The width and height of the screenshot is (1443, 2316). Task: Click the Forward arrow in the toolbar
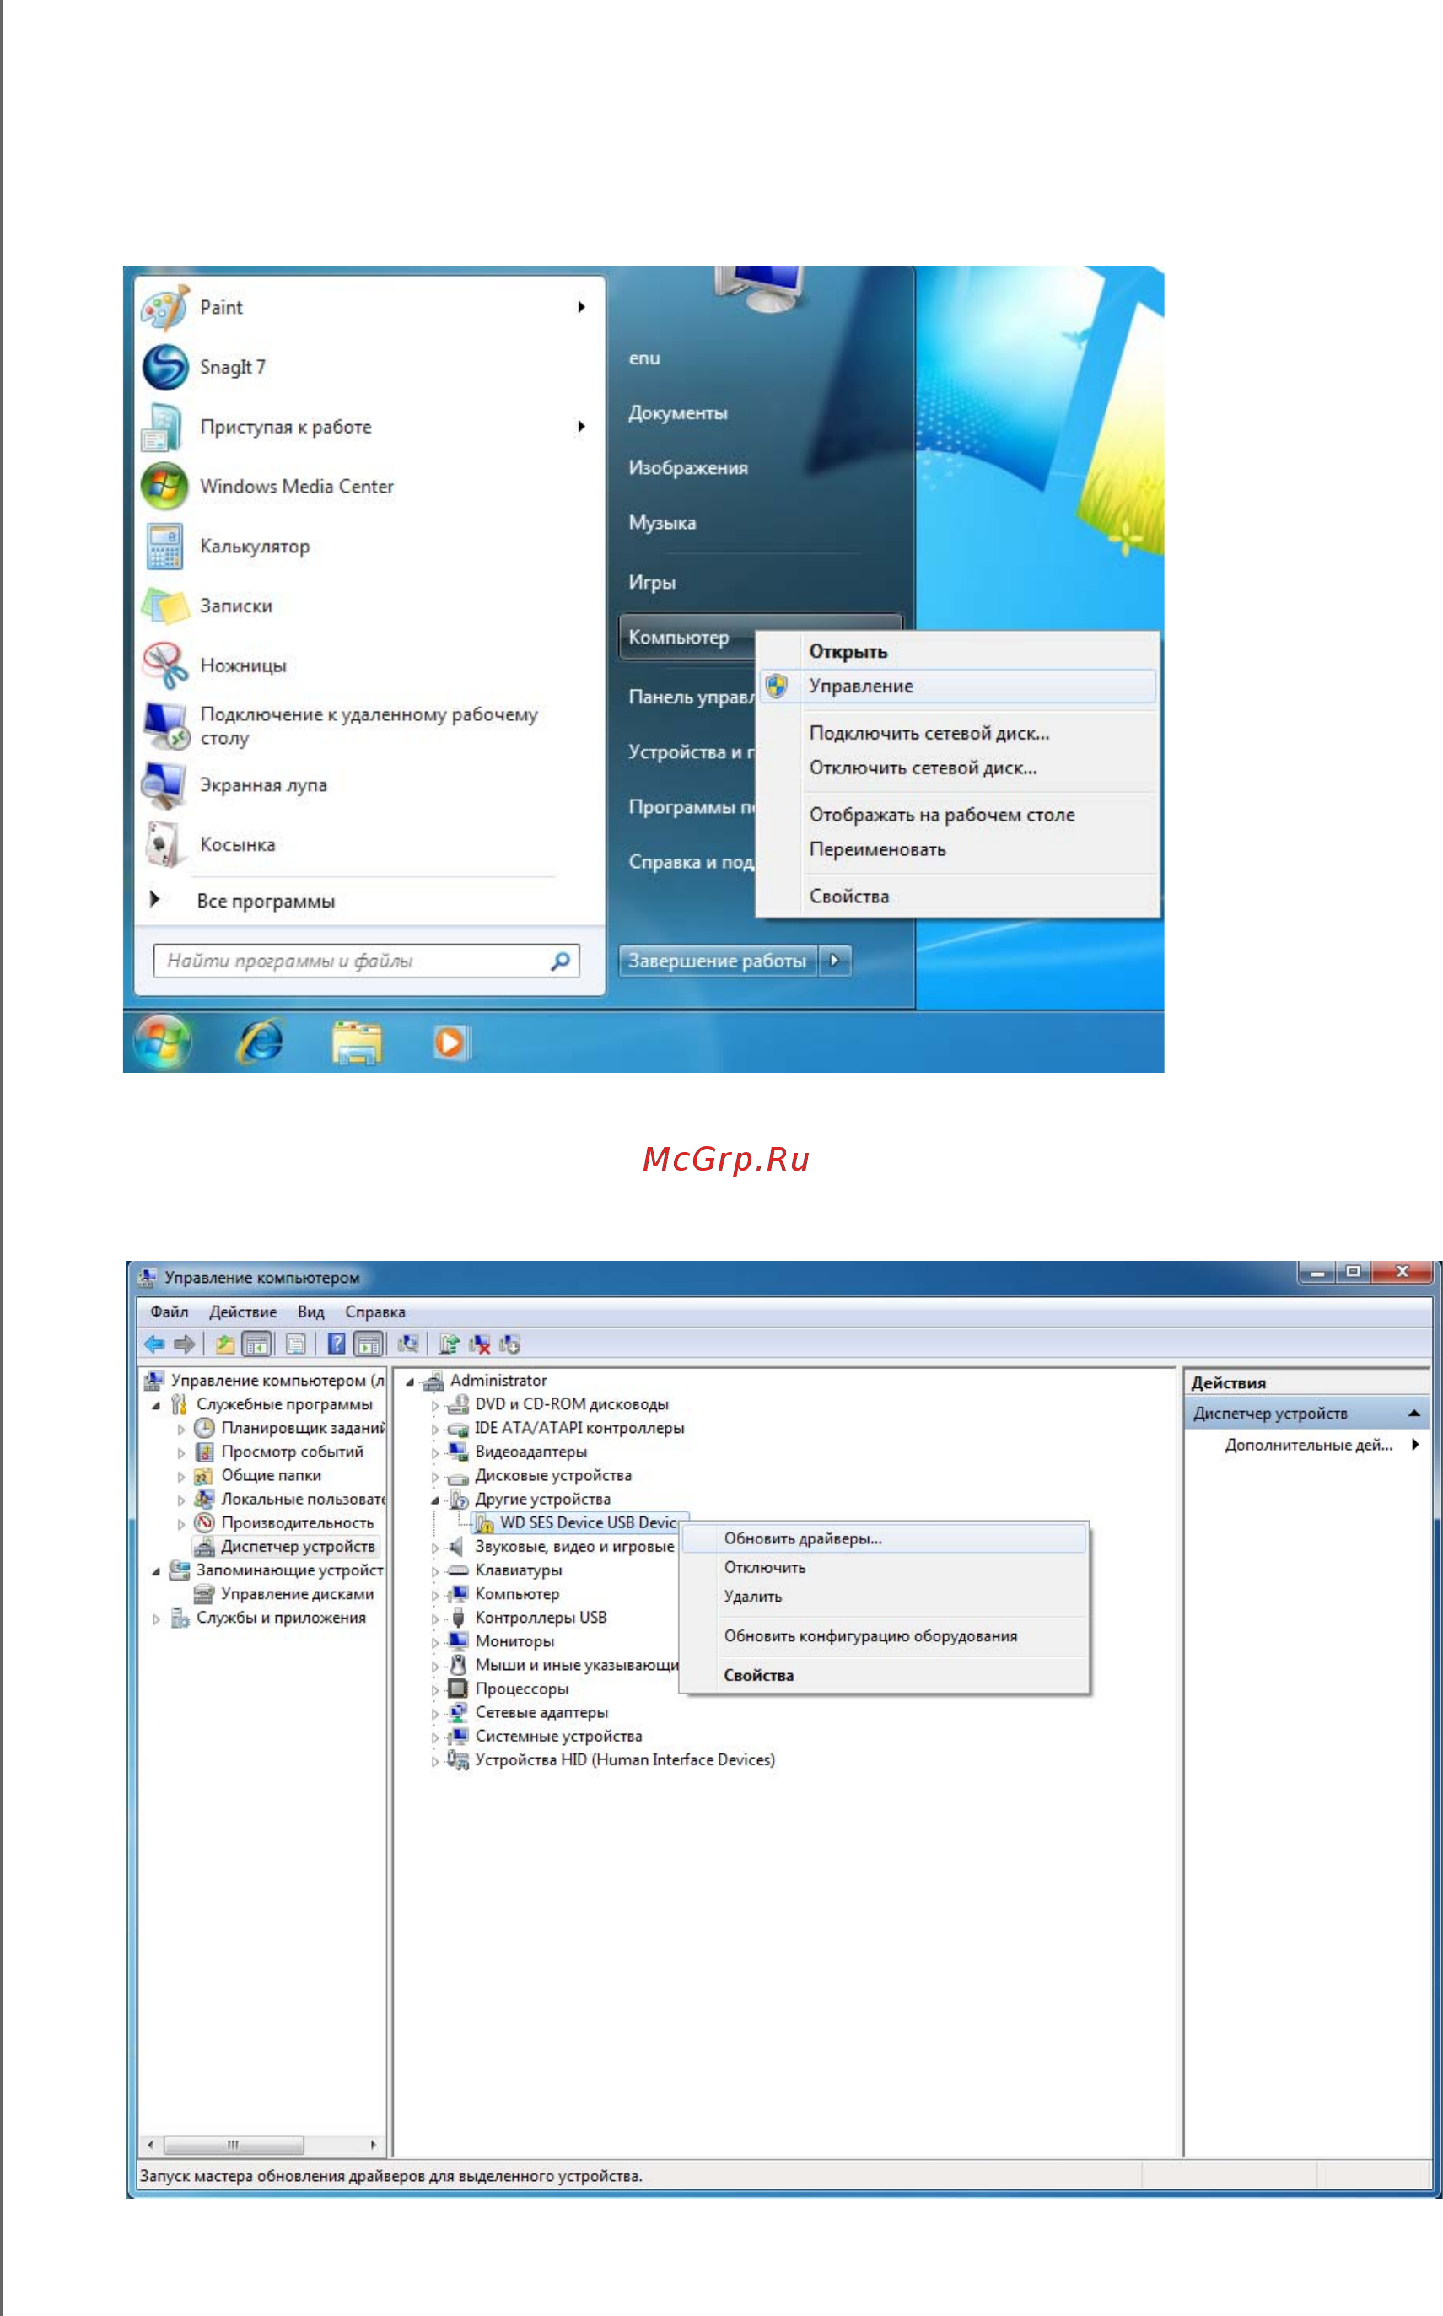point(184,1344)
